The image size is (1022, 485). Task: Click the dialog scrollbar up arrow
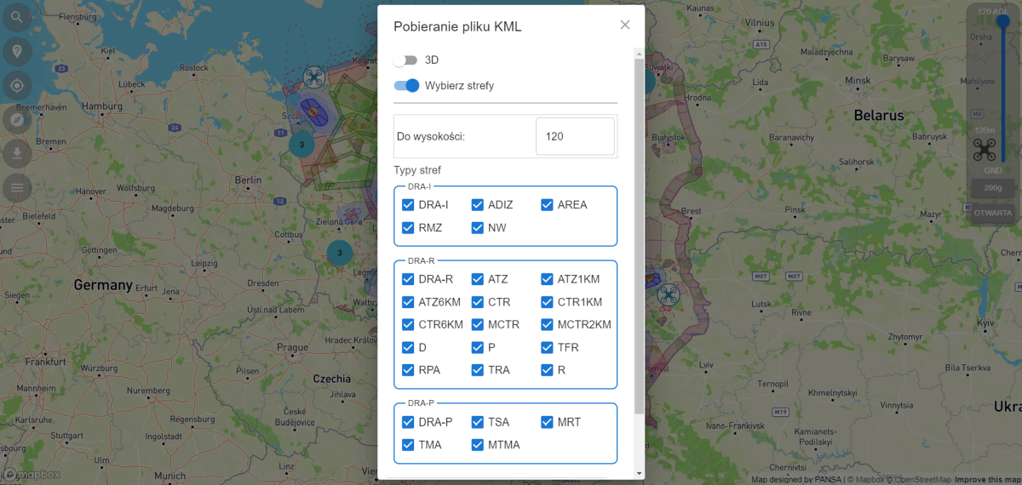tap(640, 54)
